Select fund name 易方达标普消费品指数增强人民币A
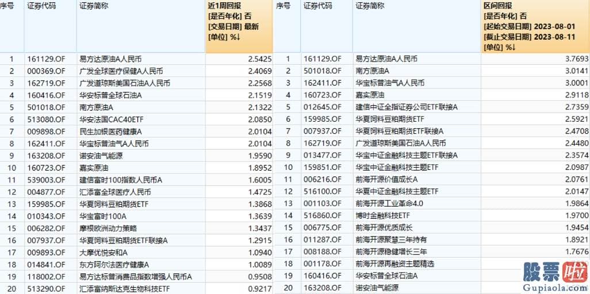 coord(136,277)
